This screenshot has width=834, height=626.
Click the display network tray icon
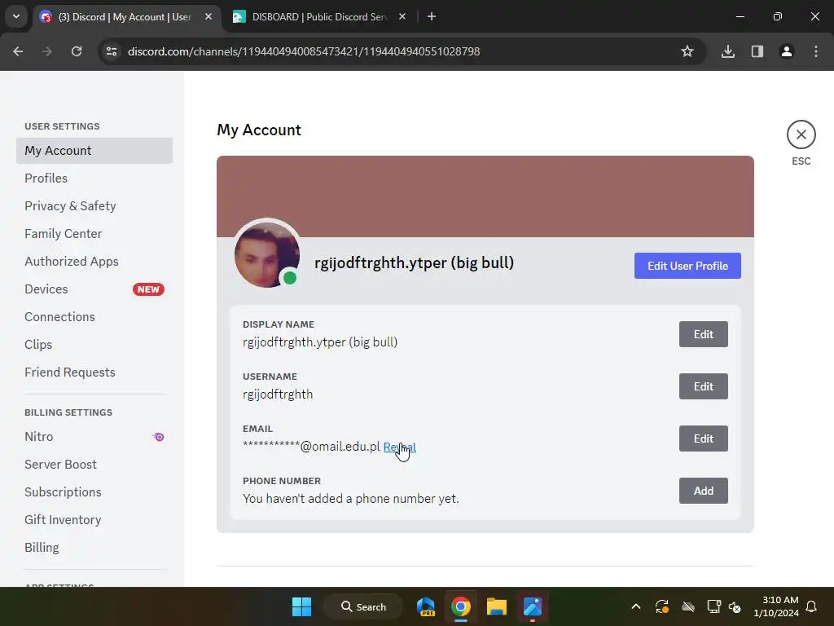pyautogui.click(x=713, y=606)
